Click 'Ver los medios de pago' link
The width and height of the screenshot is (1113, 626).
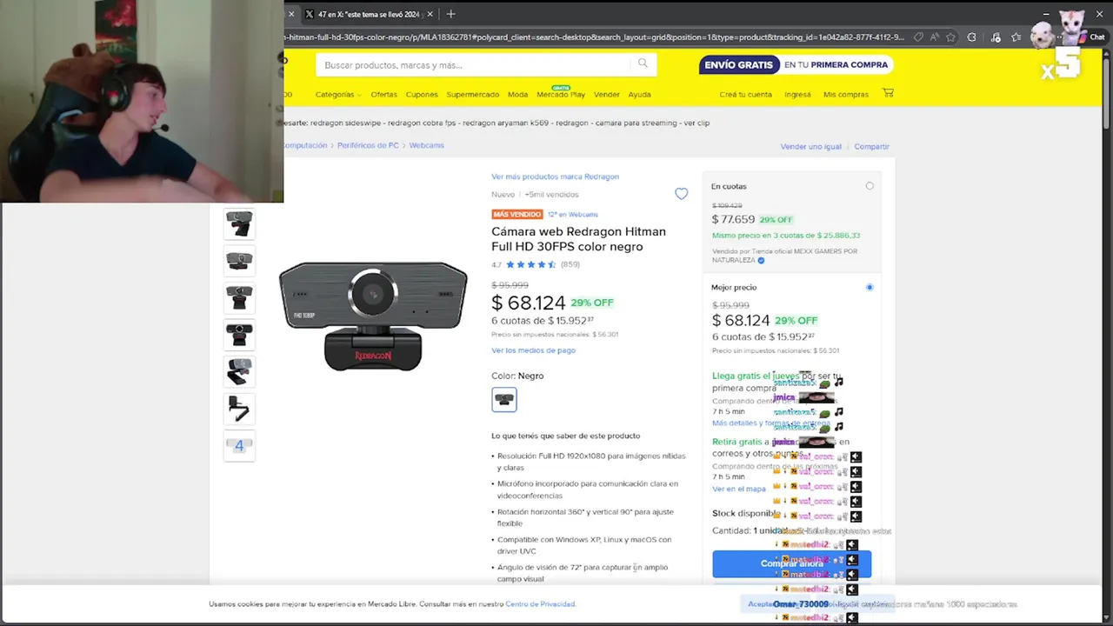click(x=533, y=350)
